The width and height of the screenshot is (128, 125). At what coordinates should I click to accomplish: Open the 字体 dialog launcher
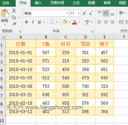93,32
